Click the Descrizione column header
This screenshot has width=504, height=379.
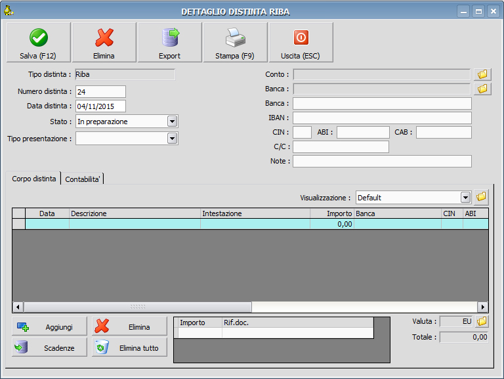(x=135, y=213)
